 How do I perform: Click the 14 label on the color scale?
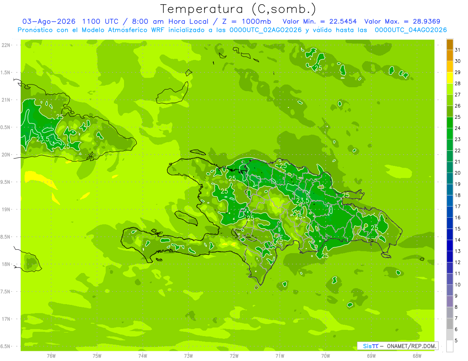coord(457,240)
